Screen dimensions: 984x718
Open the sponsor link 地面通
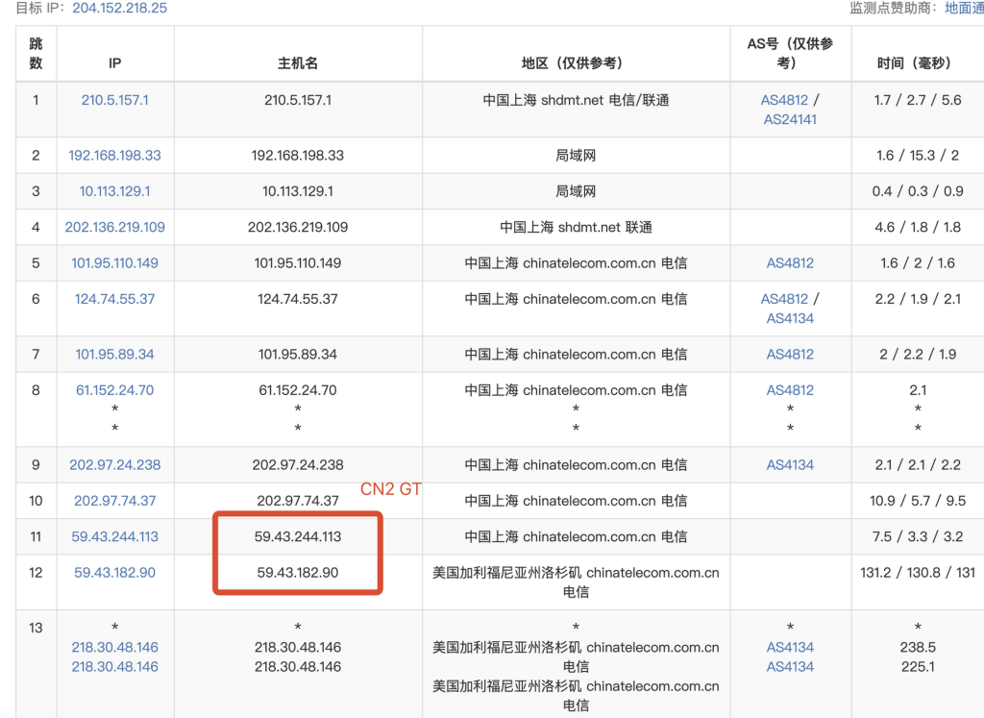point(963,8)
